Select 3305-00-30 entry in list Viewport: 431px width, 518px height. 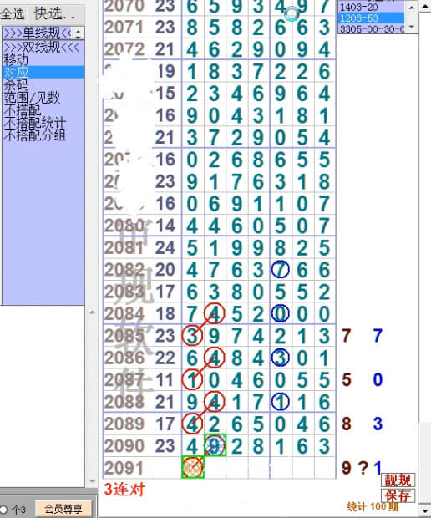click(x=371, y=29)
